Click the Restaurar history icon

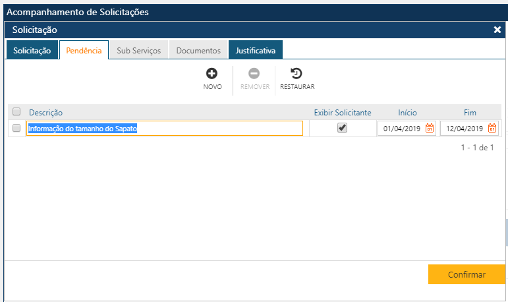tap(296, 74)
